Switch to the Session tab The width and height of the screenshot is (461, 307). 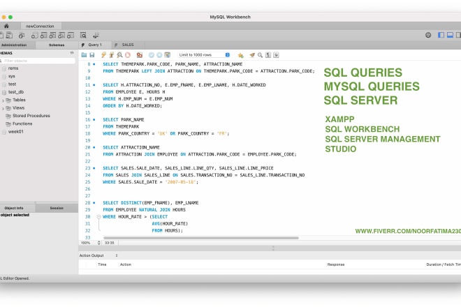tap(57, 208)
